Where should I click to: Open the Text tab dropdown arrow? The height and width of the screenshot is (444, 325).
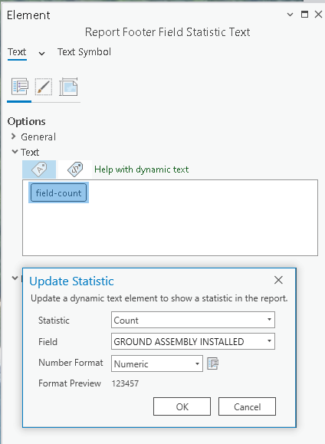(41, 54)
